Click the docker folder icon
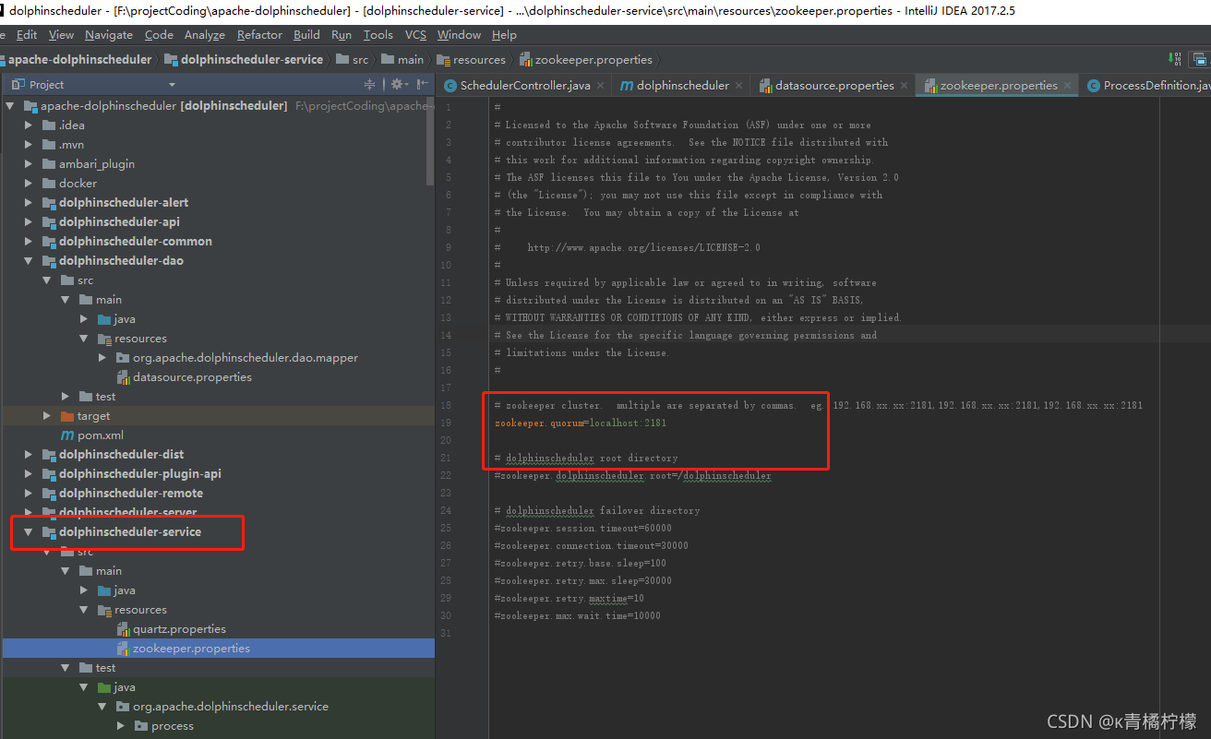This screenshot has width=1211, height=739. click(49, 183)
